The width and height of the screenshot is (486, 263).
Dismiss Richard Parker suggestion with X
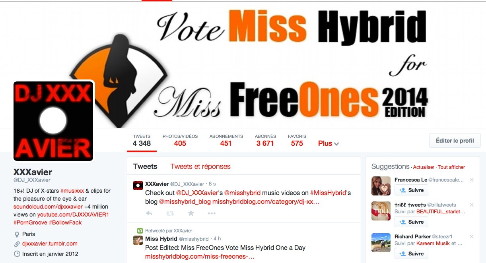click(472, 237)
